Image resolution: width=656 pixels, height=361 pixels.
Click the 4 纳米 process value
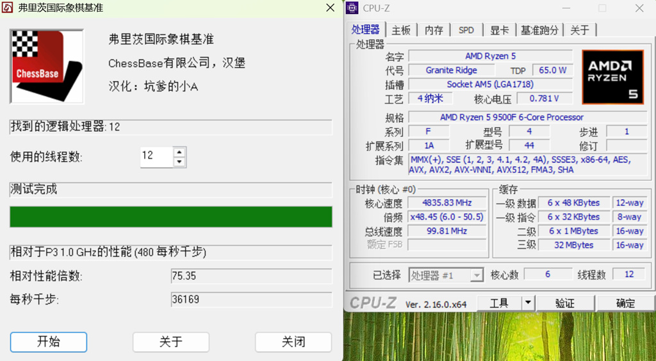point(430,98)
